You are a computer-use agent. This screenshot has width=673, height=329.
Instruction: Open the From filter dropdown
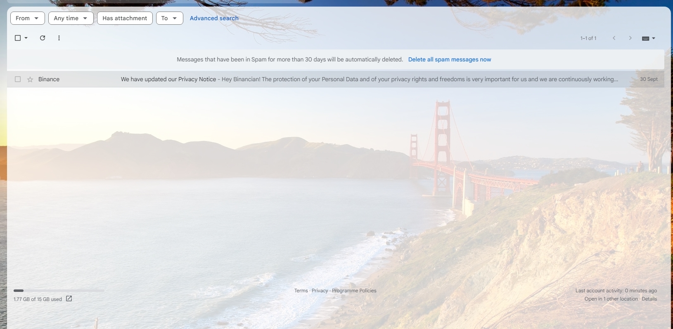pos(27,18)
